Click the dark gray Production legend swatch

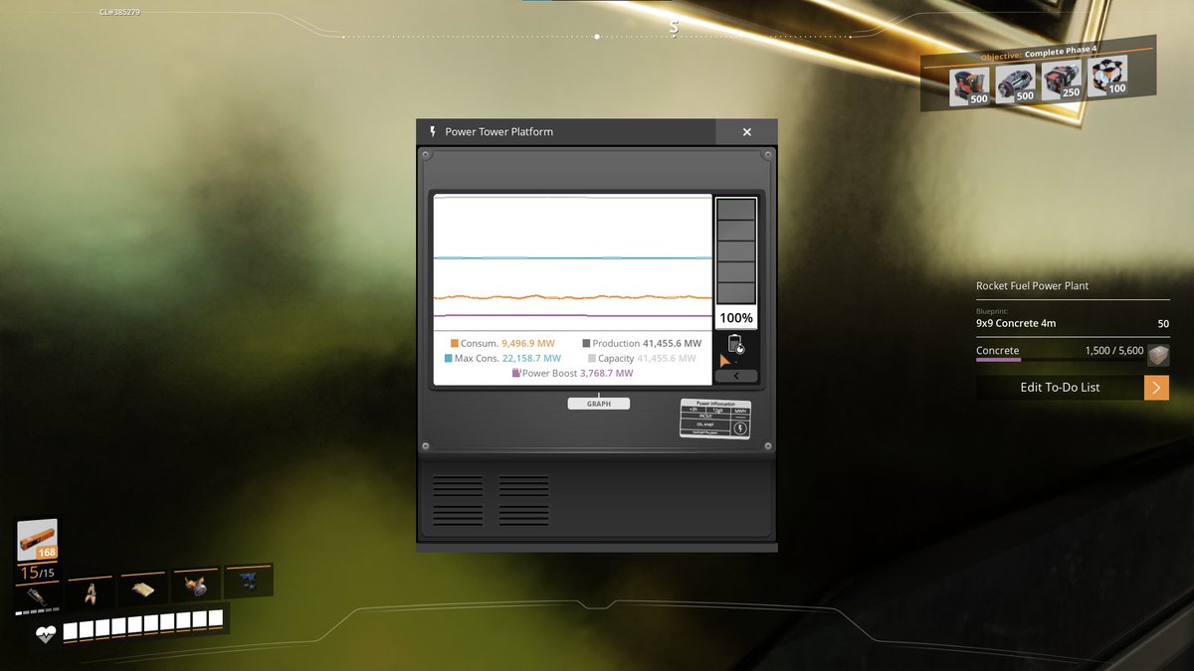pos(586,344)
